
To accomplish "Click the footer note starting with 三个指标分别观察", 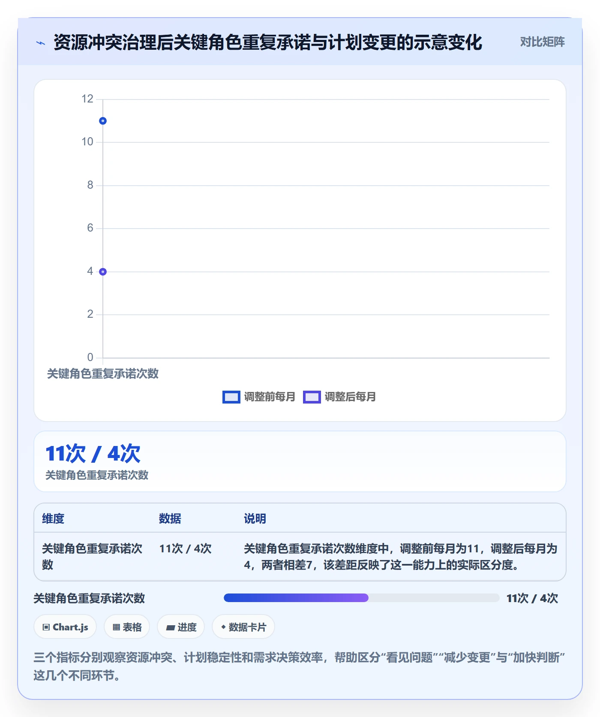I will [x=300, y=666].
